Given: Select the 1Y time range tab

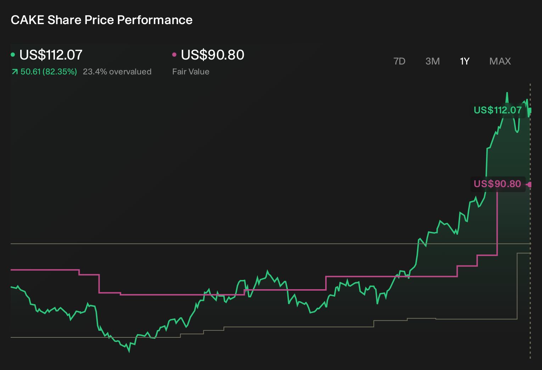Looking at the screenshot, I should 464,61.
